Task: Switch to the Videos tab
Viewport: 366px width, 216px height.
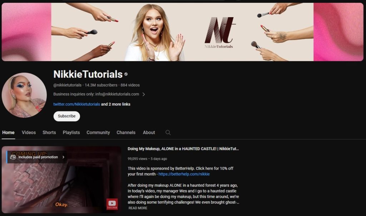Action: (x=29, y=132)
